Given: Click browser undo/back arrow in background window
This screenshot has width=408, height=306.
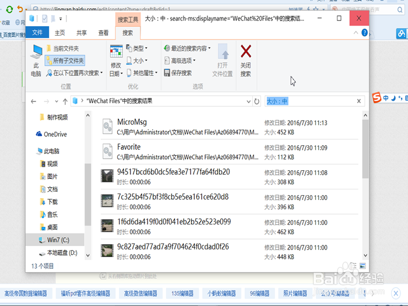Looking at the screenshot, I should pyautogui.click(x=20, y=9).
